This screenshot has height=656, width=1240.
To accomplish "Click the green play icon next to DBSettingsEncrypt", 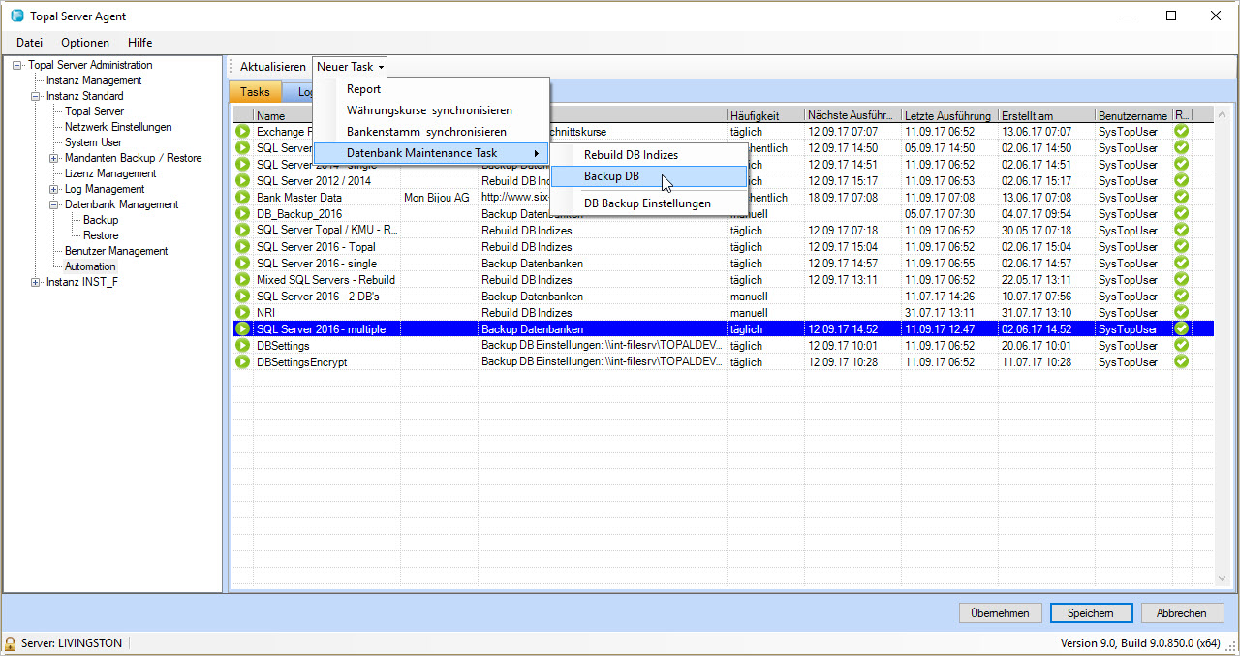I will click(242, 362).
